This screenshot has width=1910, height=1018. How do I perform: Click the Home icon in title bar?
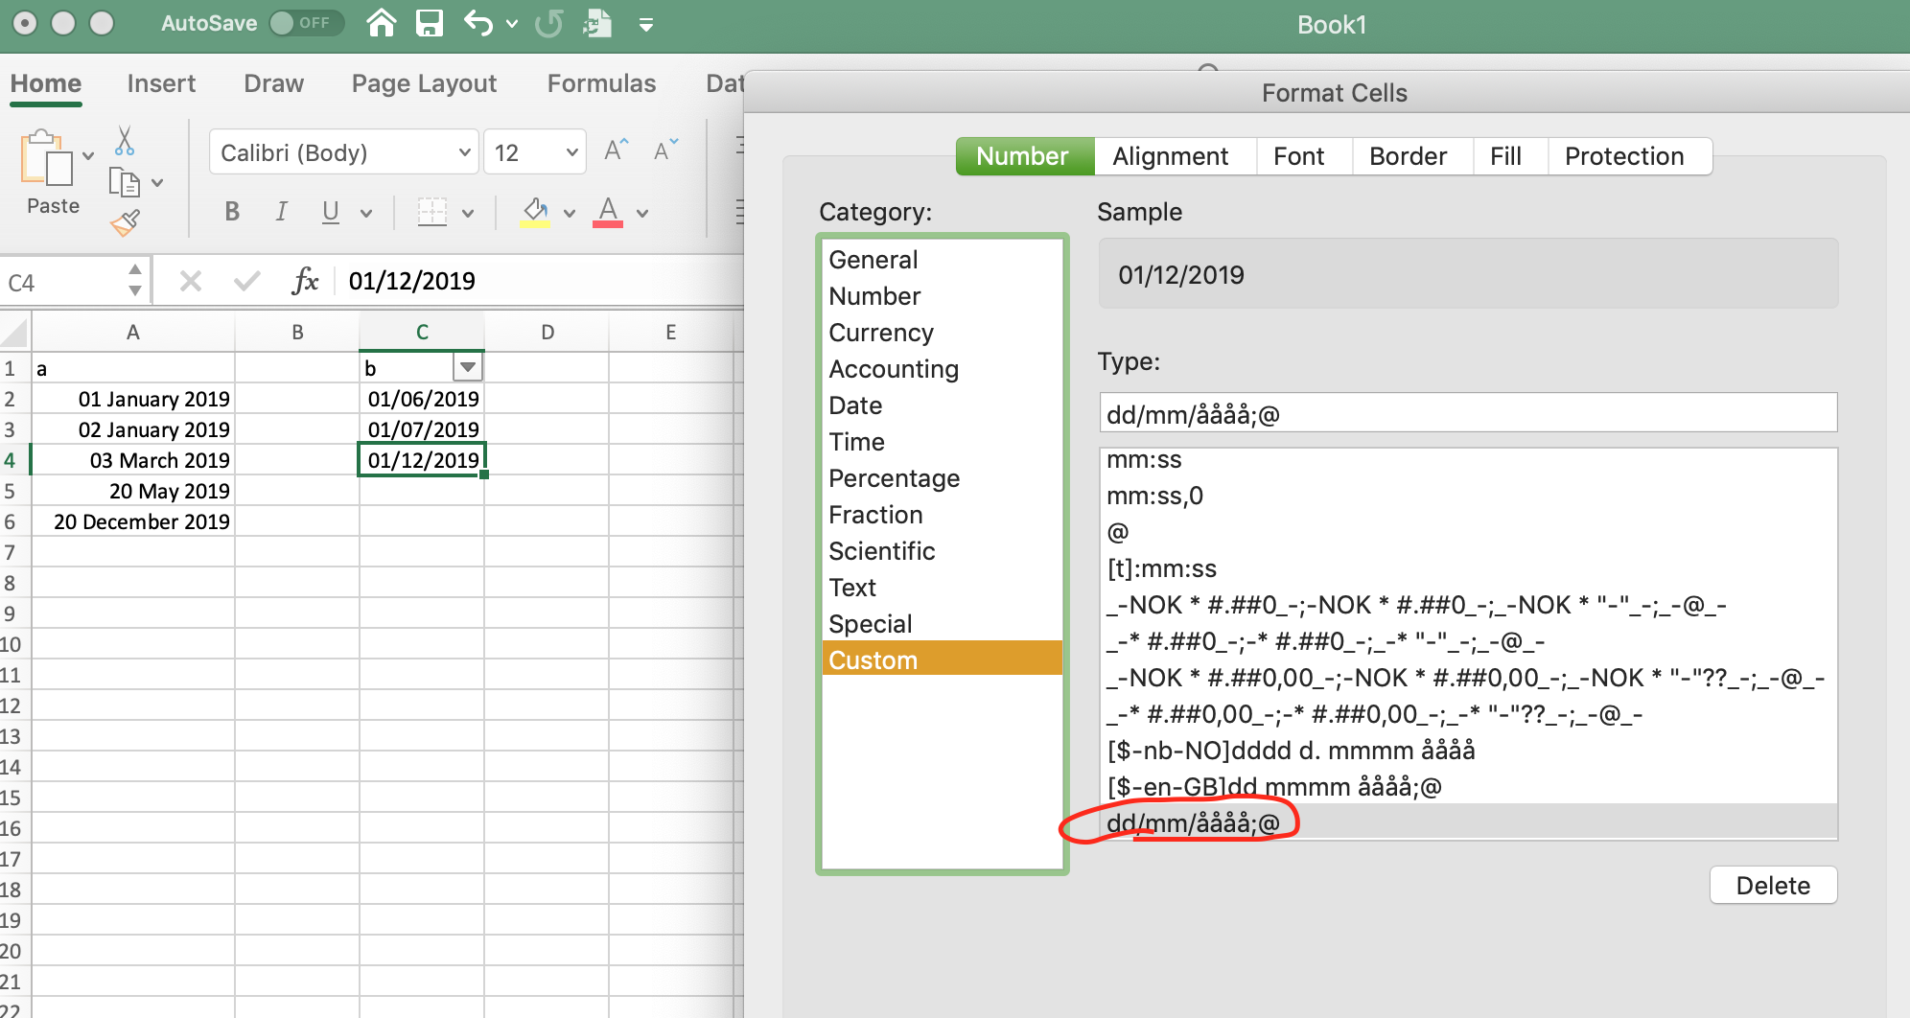[382, 22]
